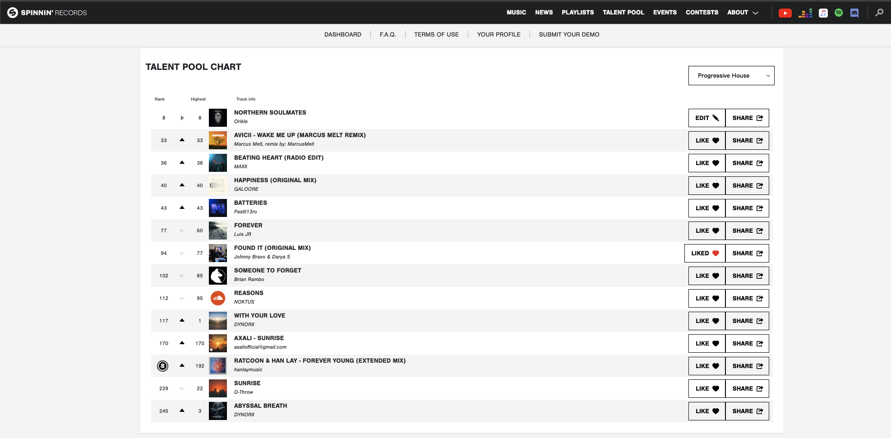Expand the ABOUT menu
The height and width of the screenshot is (438, 891).
coord(743,13)
